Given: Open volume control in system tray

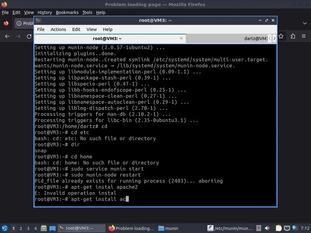Looking at the screenshot, I should (x=267, y=228).
